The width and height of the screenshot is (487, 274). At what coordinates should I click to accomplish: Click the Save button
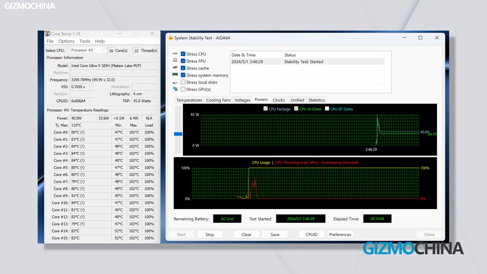[x=275, y=234]
